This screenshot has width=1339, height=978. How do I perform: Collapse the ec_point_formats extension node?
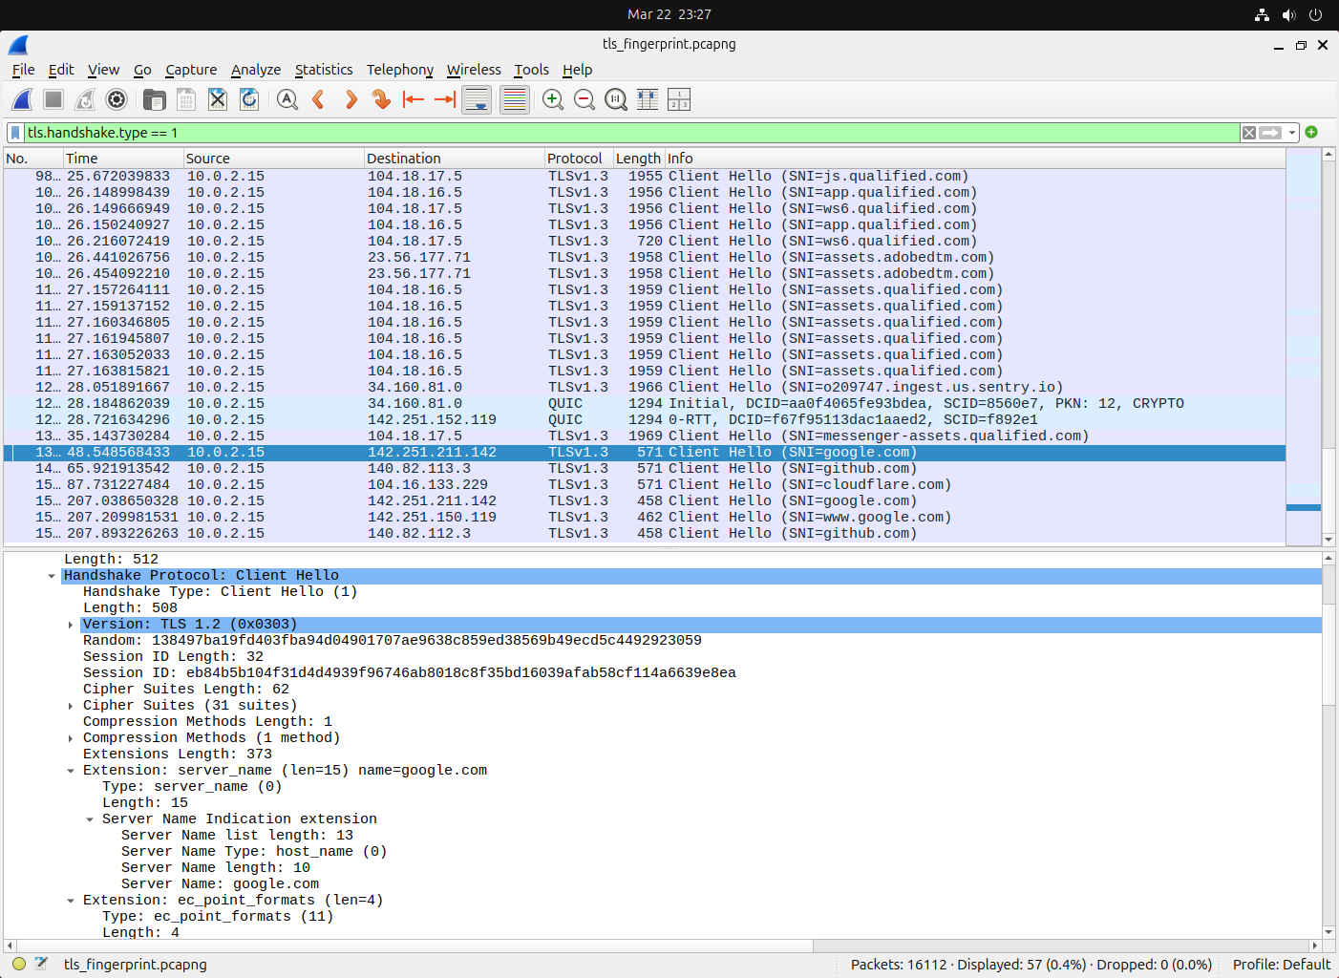[71, 901]
